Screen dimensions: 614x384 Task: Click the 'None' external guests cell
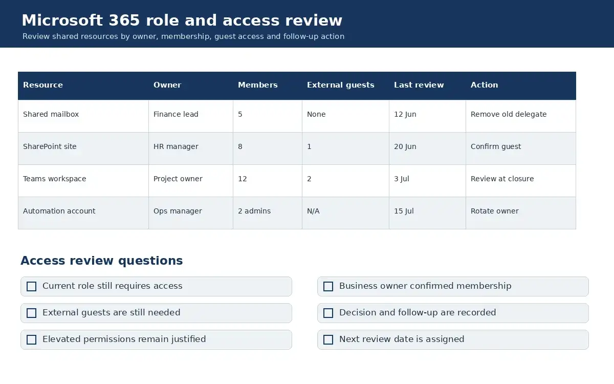click(346, 116)
